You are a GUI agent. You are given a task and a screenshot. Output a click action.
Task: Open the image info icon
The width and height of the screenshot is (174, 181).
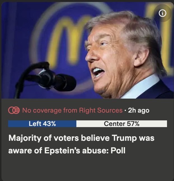[x=162, y=13]
